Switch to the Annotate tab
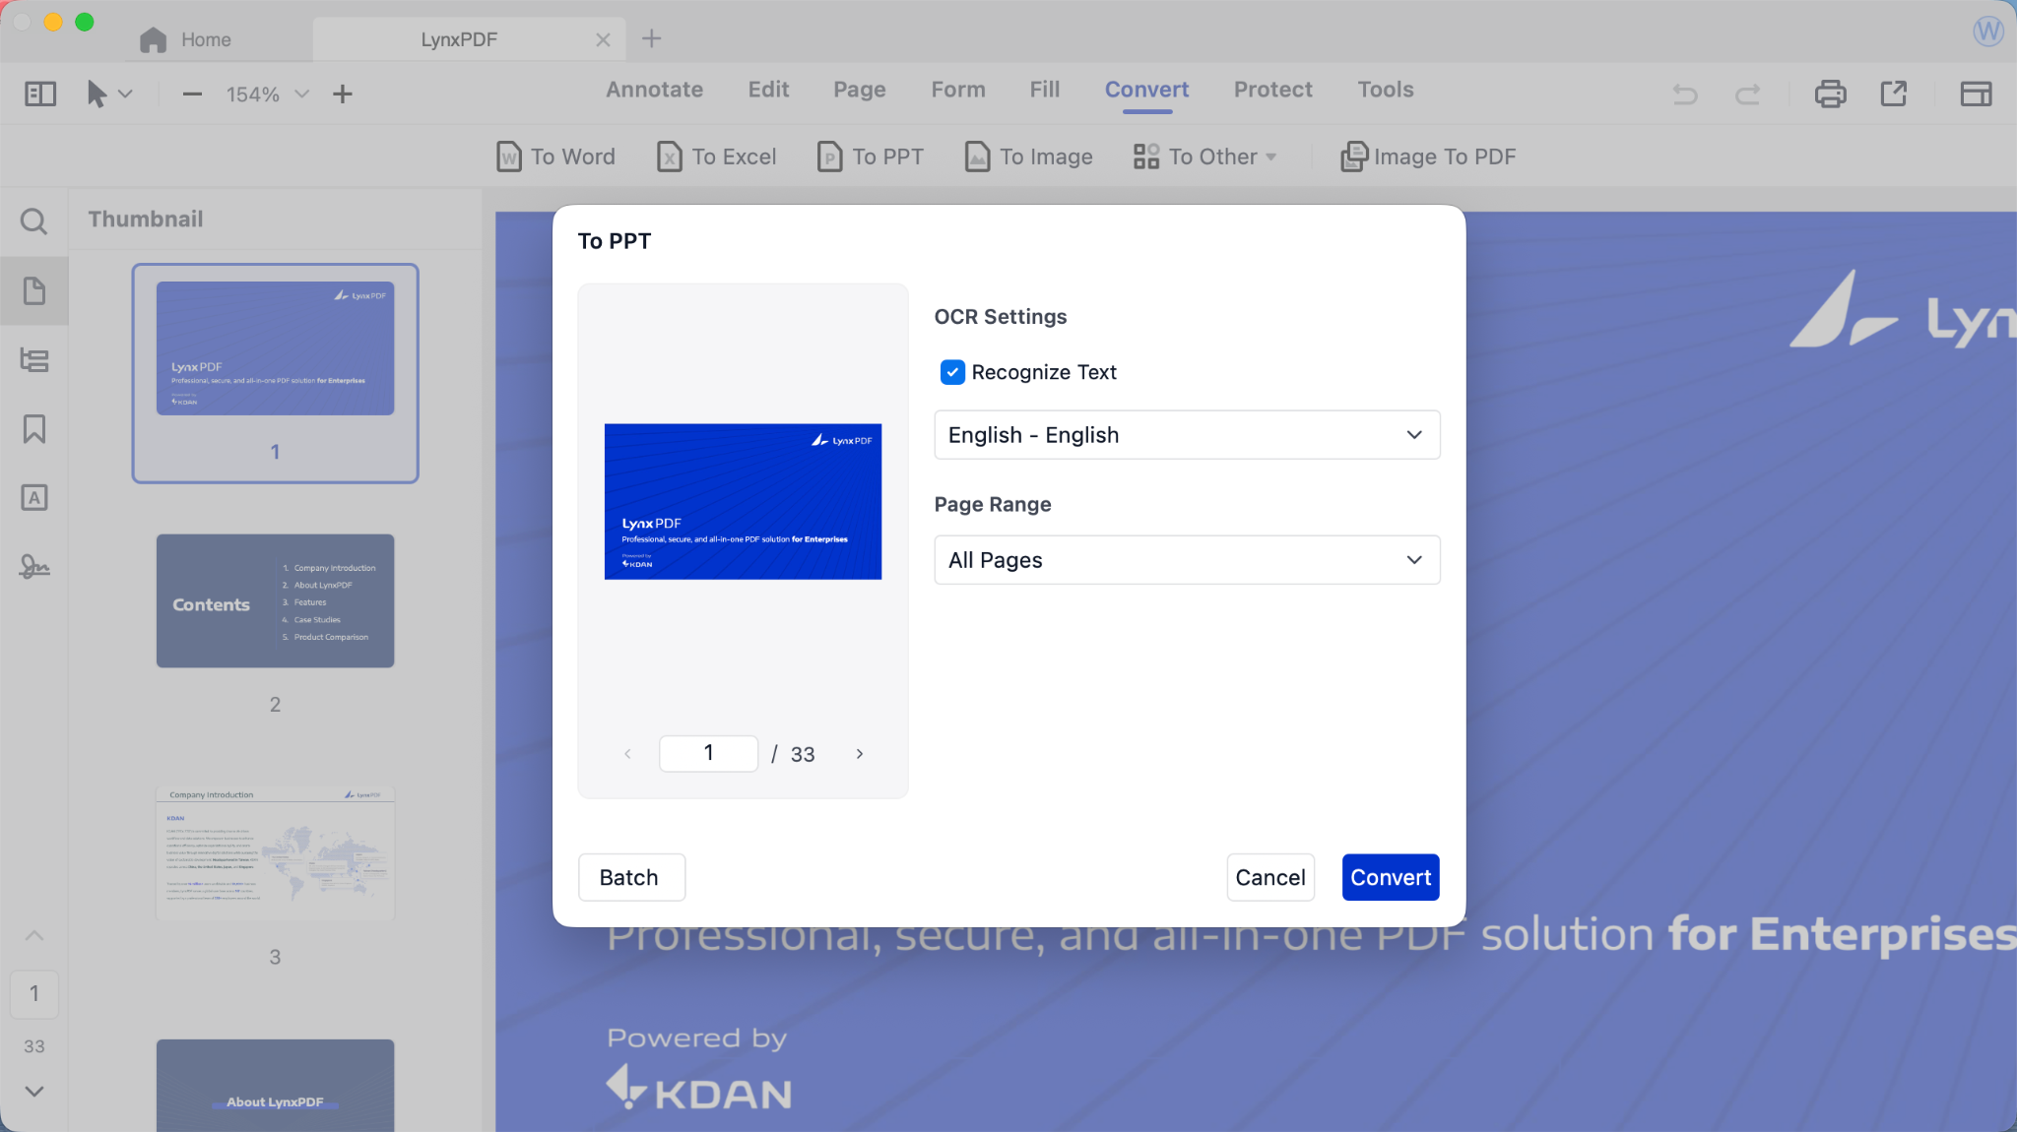The height and width of the screenshot is (1132, 2017). point(654,90)
